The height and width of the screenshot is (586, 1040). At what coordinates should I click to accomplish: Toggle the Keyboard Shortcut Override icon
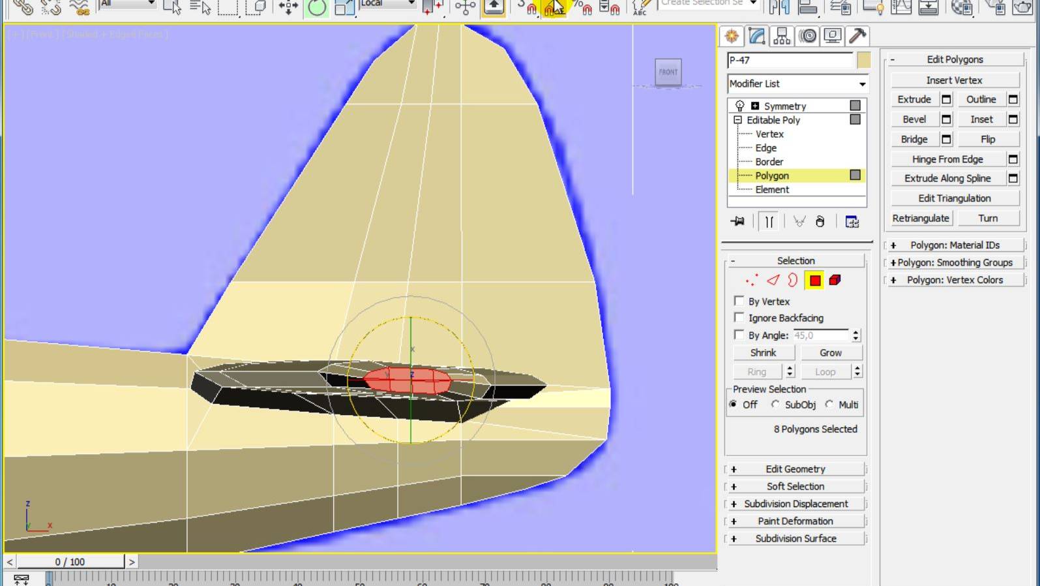pyautogui.click(x=494, y=7)
